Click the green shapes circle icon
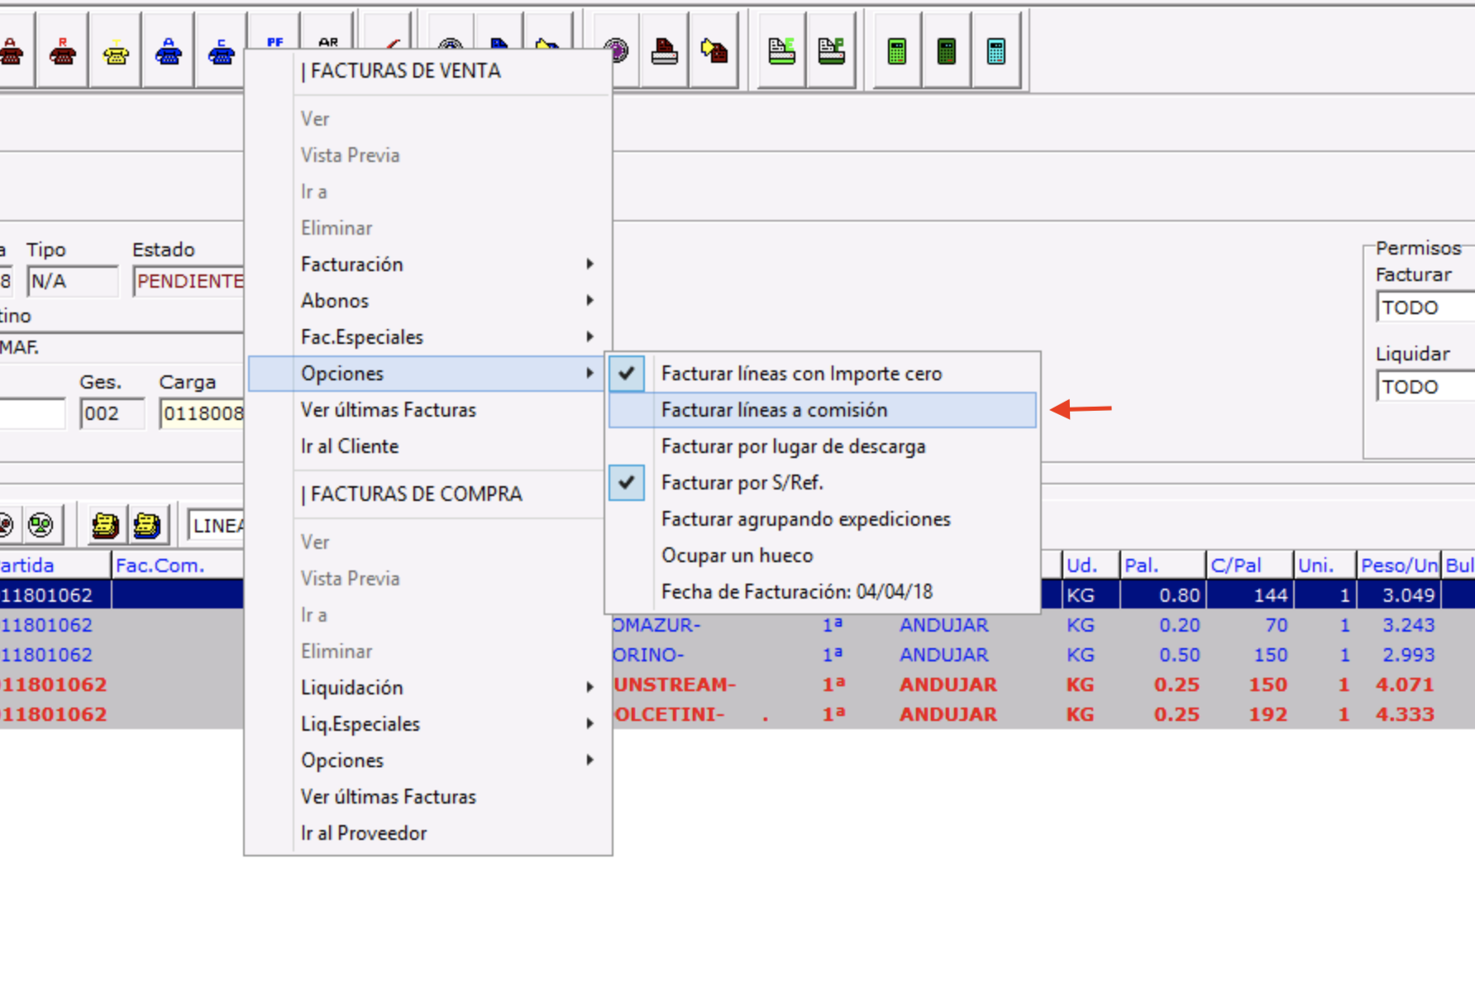This screenshot has height=997, width=1475. coord(41,525)
